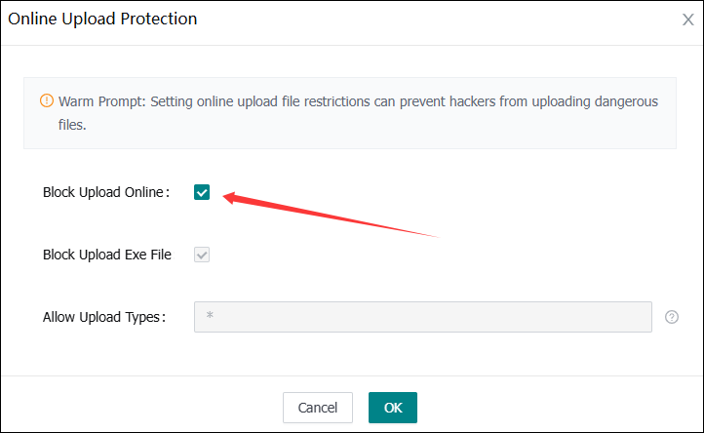Close the Online Upload Protection dialog
The image size is (704, 433).
point(687,20)
